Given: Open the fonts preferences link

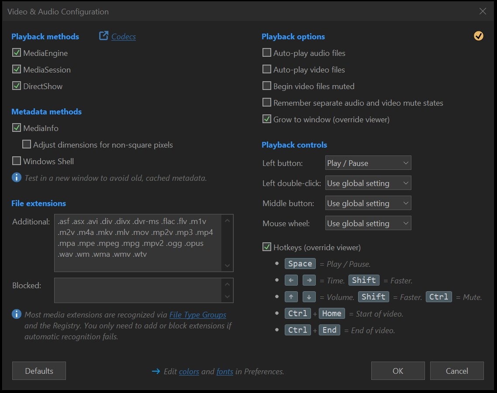Looking at the screenshot, I should point(225,372).
